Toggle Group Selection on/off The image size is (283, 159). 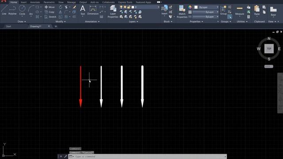tap(229, 17)
